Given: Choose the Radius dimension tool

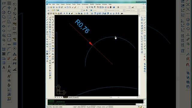Looking at the screenshot, I should pos(53,28).
